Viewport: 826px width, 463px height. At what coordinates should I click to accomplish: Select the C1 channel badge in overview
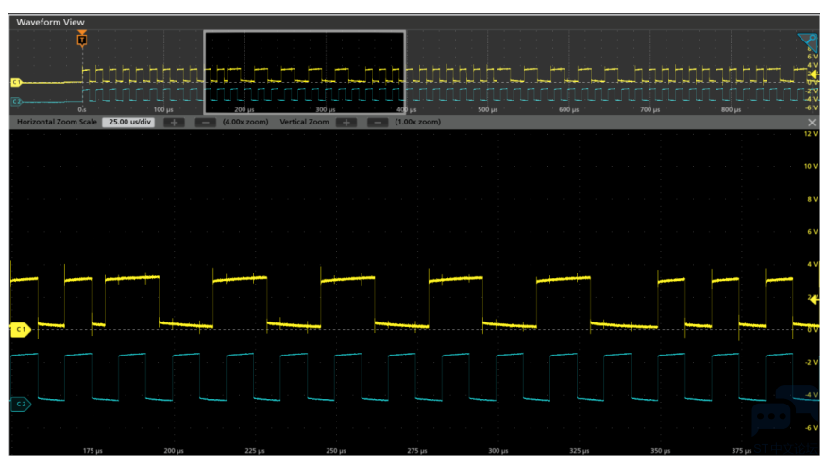coord(16,82)
